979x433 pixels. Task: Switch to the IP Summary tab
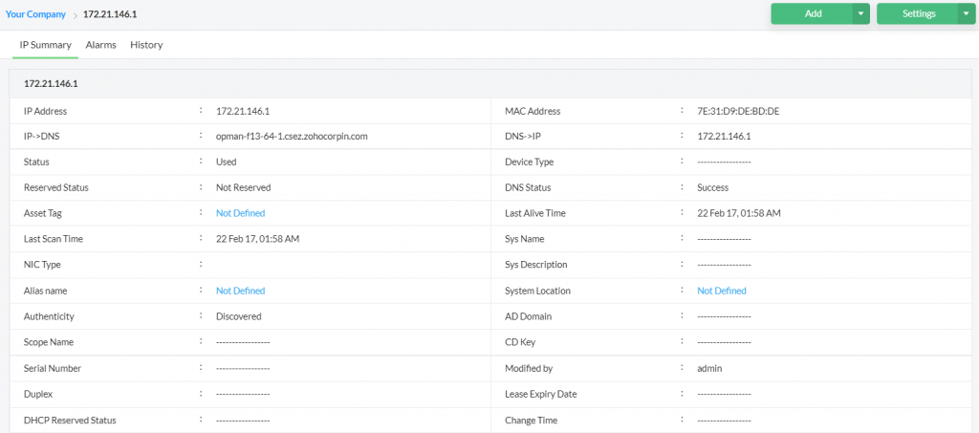46,45
